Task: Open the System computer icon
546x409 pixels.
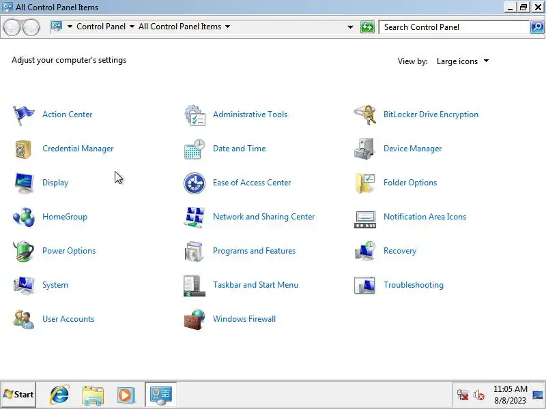Action: tap(24, 285)
